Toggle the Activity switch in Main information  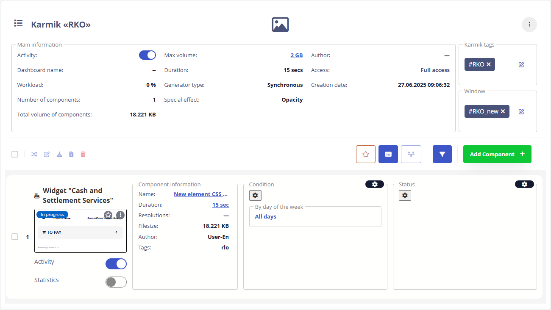tap(147, 55)
